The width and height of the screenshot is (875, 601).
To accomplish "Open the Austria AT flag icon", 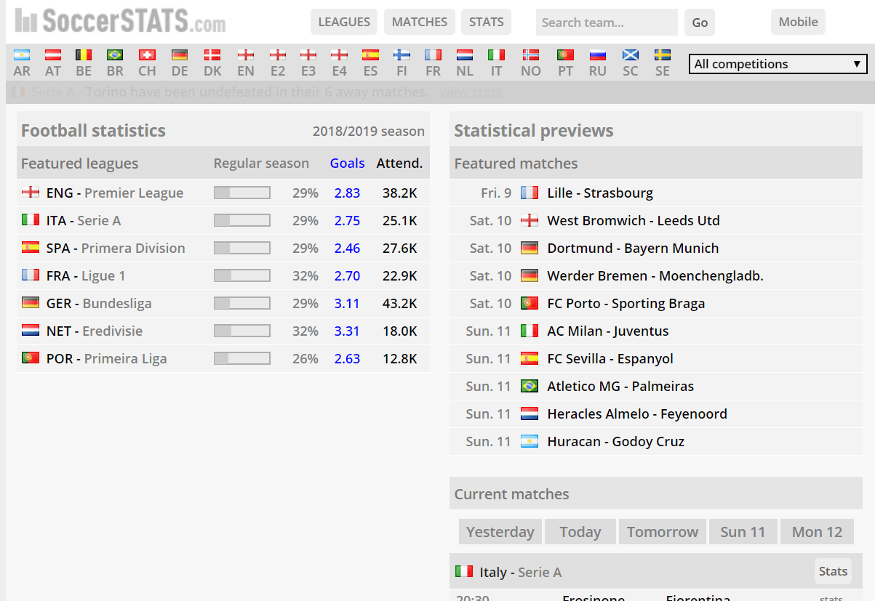I will tap(53, 55).
